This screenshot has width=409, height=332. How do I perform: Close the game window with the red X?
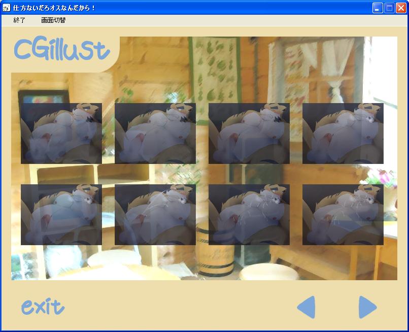(x=401, y=8)
